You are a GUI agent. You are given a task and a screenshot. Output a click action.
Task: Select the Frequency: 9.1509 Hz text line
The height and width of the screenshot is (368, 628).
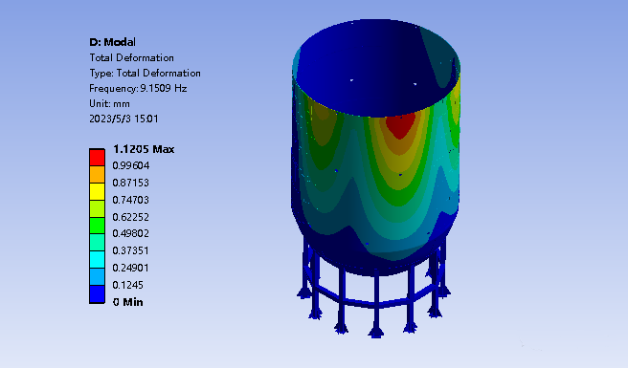coord(138,88)
